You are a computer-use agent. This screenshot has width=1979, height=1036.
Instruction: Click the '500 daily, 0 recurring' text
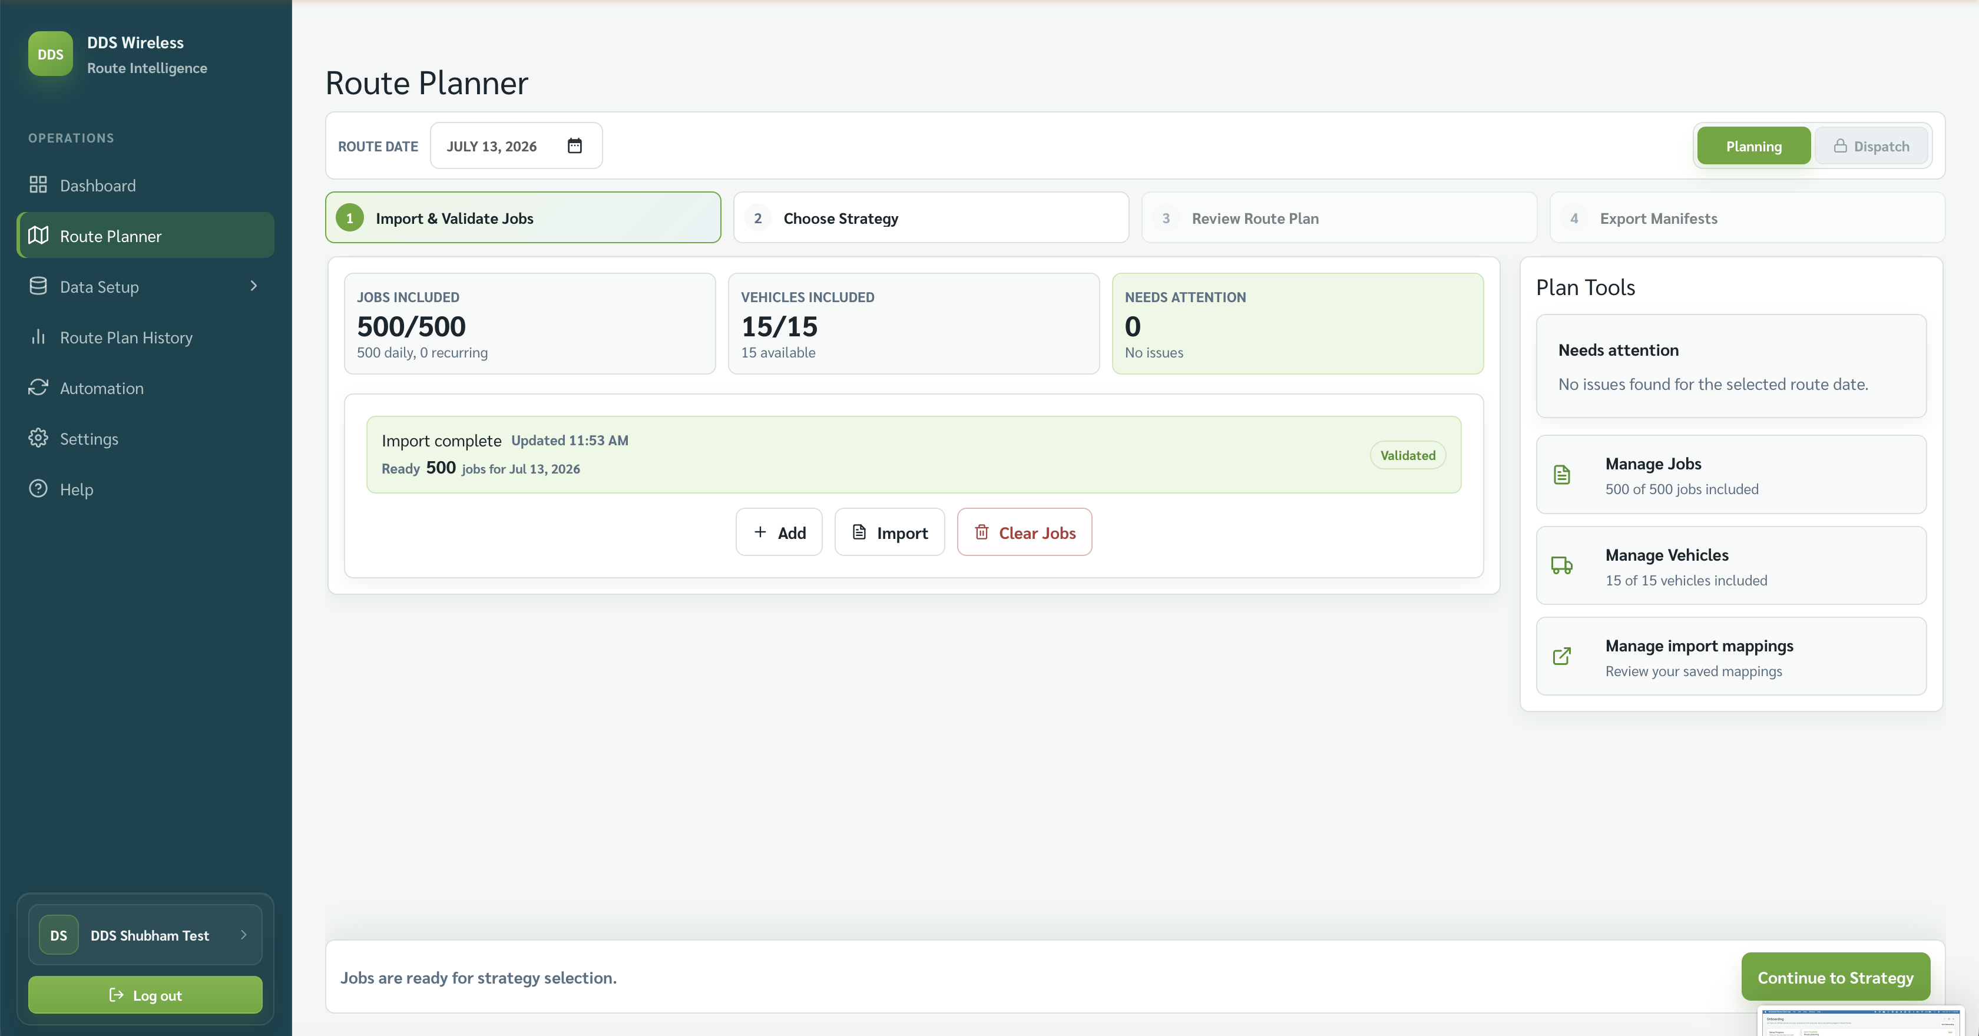pos(422,353)
